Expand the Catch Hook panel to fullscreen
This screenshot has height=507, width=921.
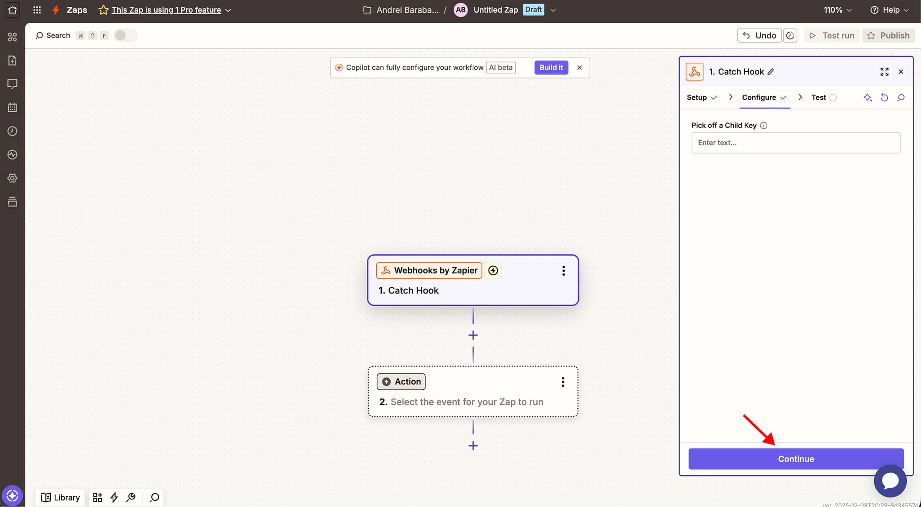884,72
